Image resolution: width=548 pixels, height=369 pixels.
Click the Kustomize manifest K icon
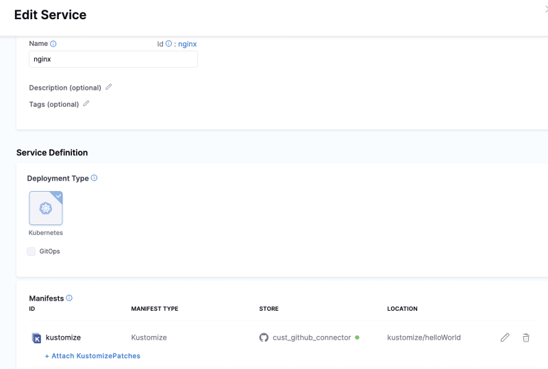[x=37, y=338]
